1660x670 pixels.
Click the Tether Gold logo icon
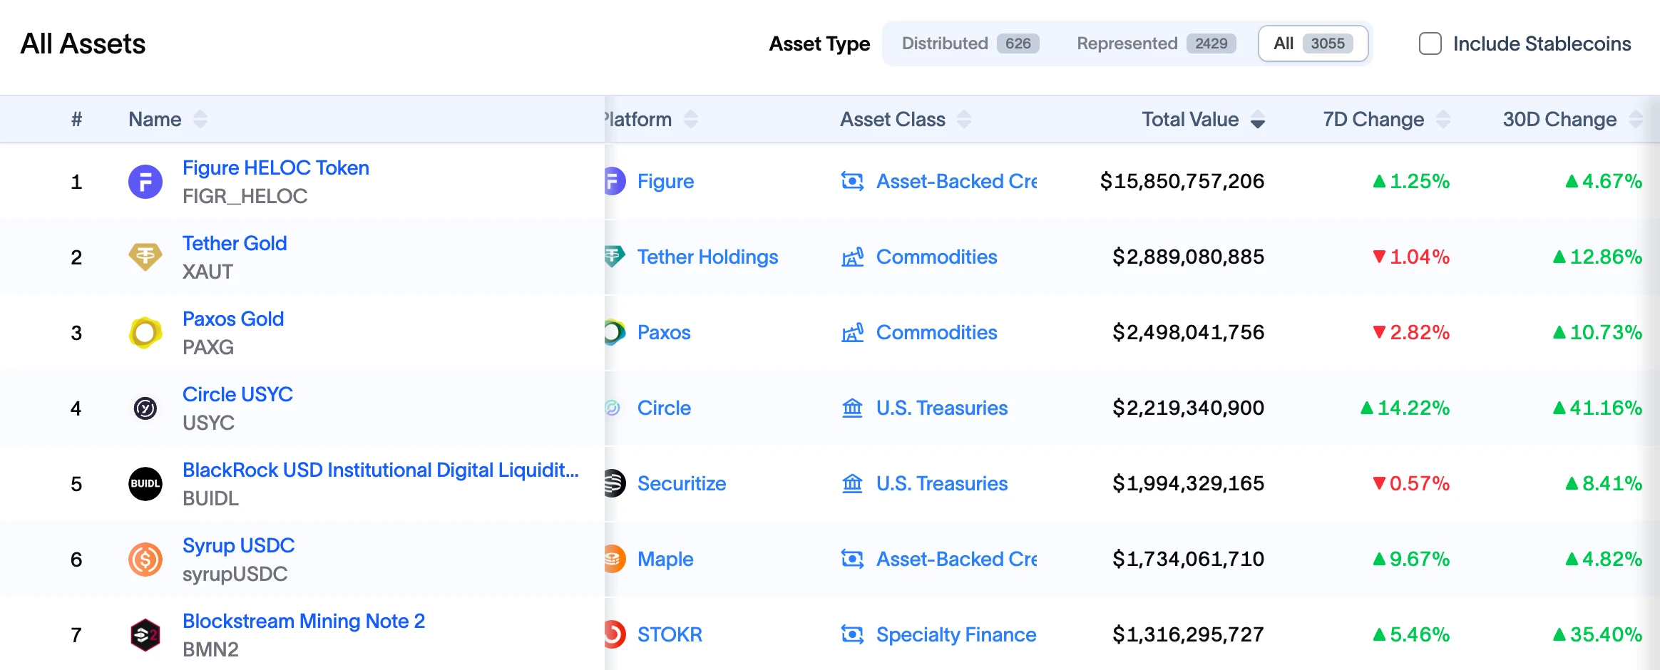click(x=145, y=257)
